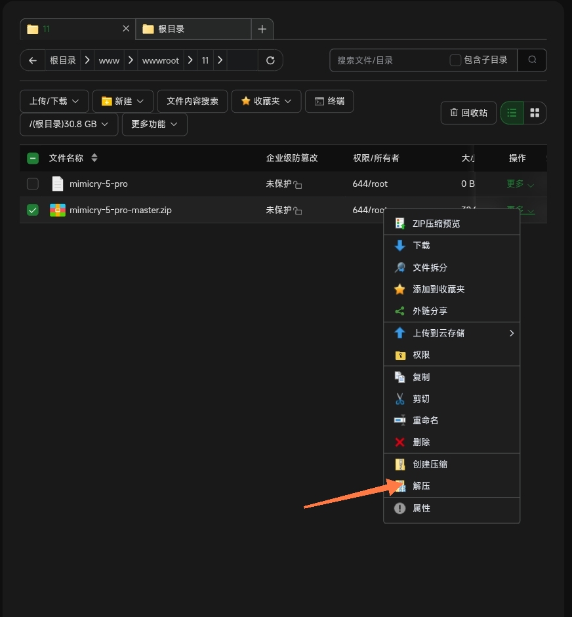The width and height of the screenshot is (572, 617).
Task: Expand the 更多功能 dropdown menu
Action: (x=154, y=124)
